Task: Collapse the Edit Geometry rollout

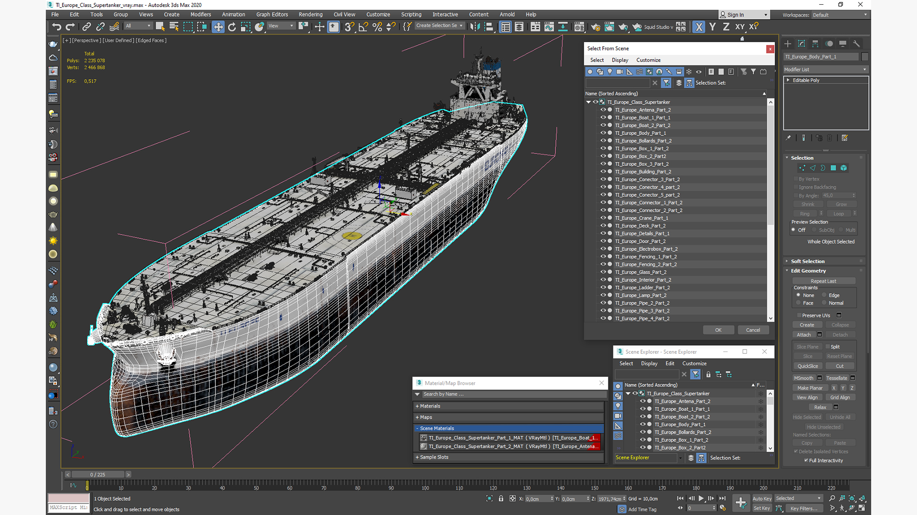Action: [808, 271]
